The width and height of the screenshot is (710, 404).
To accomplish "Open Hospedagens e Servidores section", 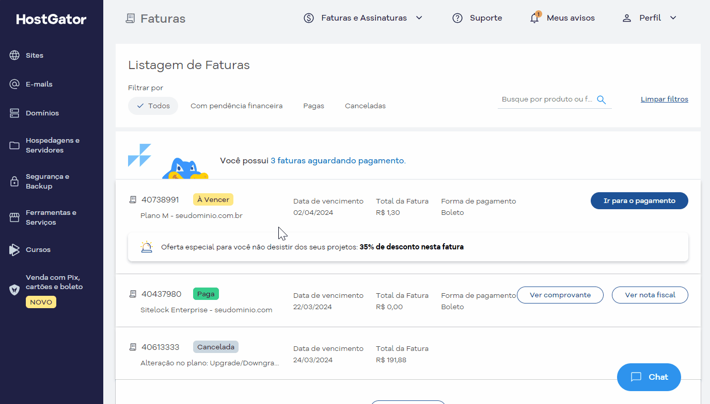I will (52, 145).
